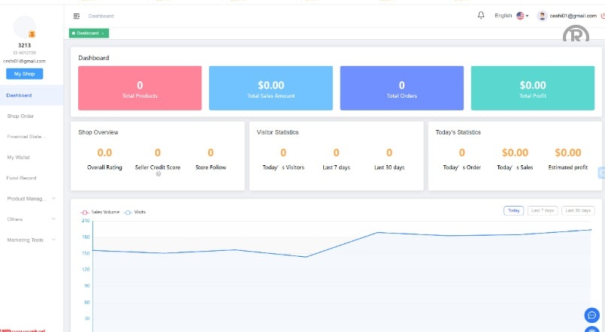Click the user avatar beside the email
Screen dimensions: 605x332
(542, 16)
